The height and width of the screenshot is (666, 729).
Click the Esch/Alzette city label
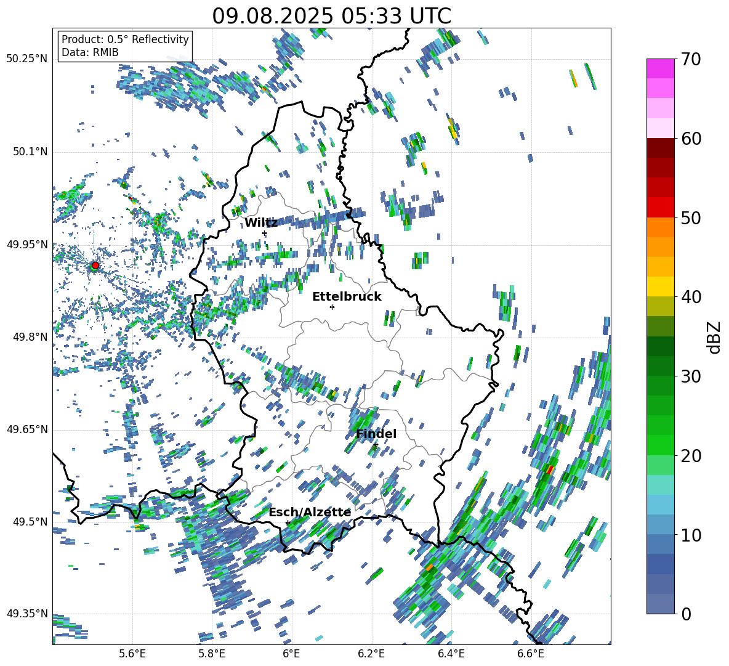coord(310,513)
